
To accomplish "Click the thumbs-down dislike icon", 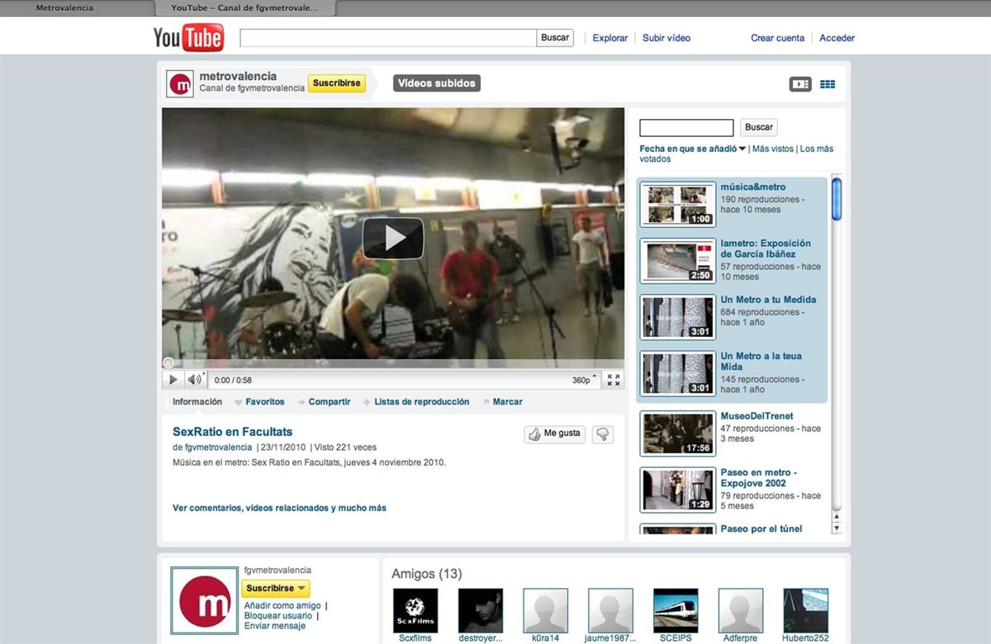I will (x=603, y=433).
